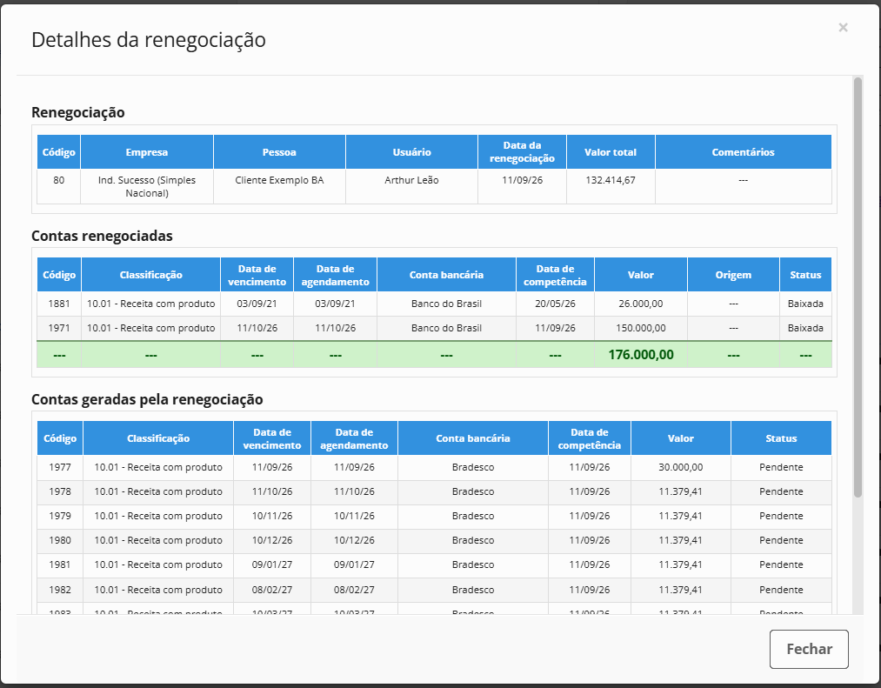This screenshot has height=688, width=881.
Task: Click the Origem column header
Action: coord(733,274)
